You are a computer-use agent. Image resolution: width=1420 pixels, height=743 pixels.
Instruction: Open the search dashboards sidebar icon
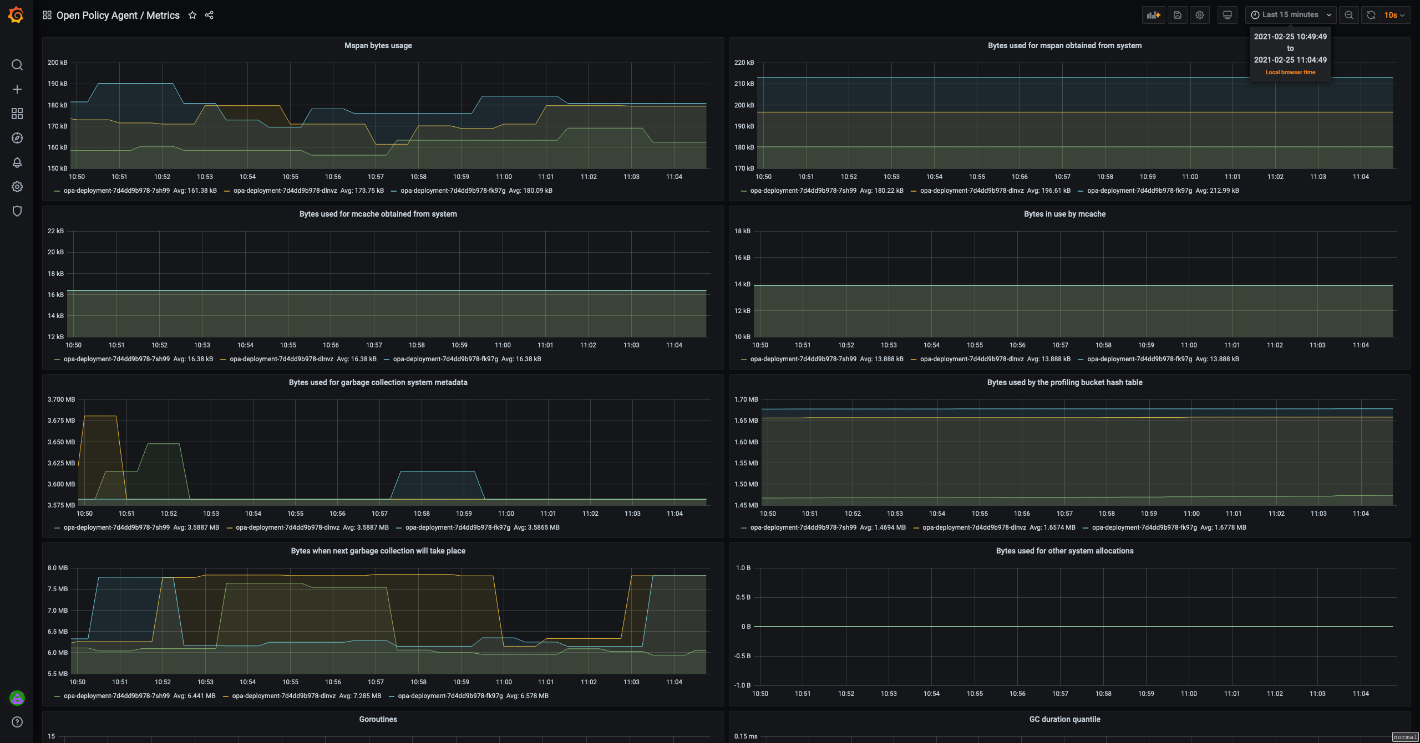click(17, 65)
